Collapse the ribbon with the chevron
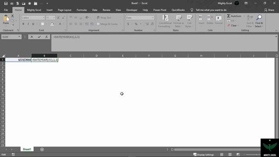 (276, 31)
